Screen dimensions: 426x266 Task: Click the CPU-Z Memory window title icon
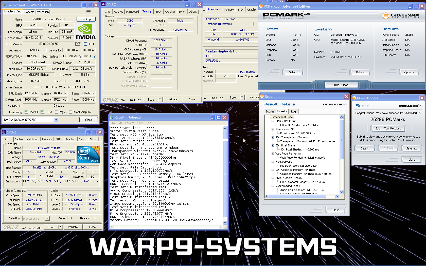[x=103, y=5]
